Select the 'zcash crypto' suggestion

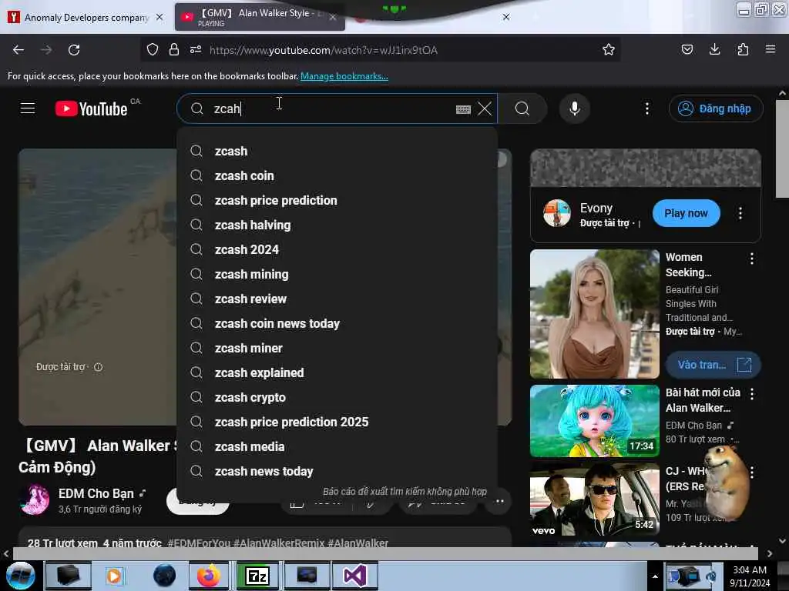[x=337, y=398]
